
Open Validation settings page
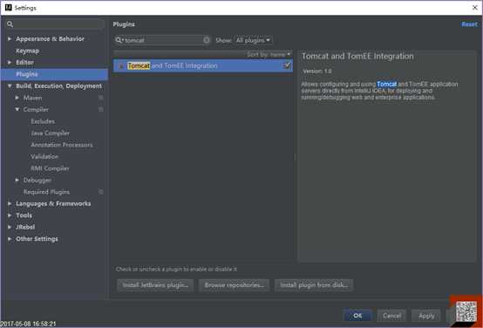point(44,157)
